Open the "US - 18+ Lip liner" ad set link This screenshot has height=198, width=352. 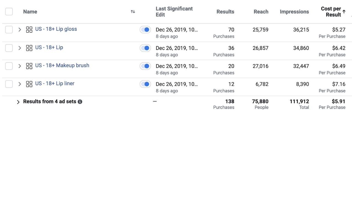(54, 83)
